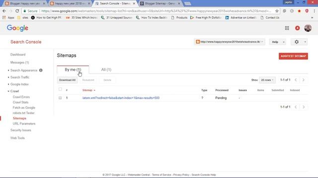This screenshot has width=318, height=178.
Task: Open the Webmaster Central footer link
Action: click(139, 175)
